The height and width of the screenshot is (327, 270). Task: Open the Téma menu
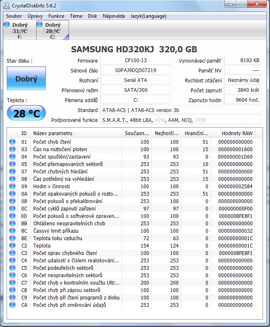(76, 16)
